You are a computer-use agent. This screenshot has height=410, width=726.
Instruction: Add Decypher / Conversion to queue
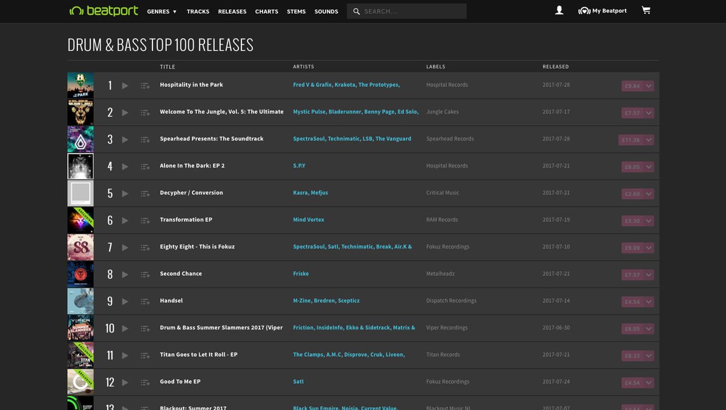[x=145, y=194]
